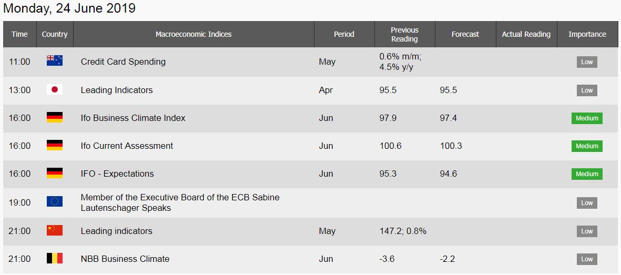Image resolution: width=621 pixels, height=275 pixels.
Task: Click the Australian flag icon at 11:00
Action: pos(55,61)
